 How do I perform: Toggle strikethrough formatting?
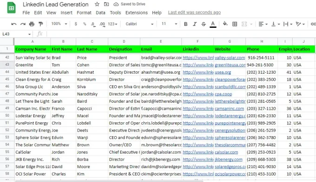click(204, 24)
